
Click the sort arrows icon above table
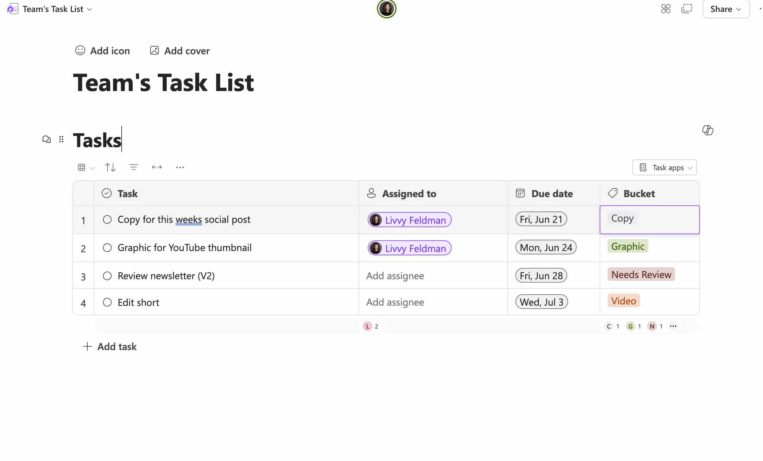click(110, 167)
